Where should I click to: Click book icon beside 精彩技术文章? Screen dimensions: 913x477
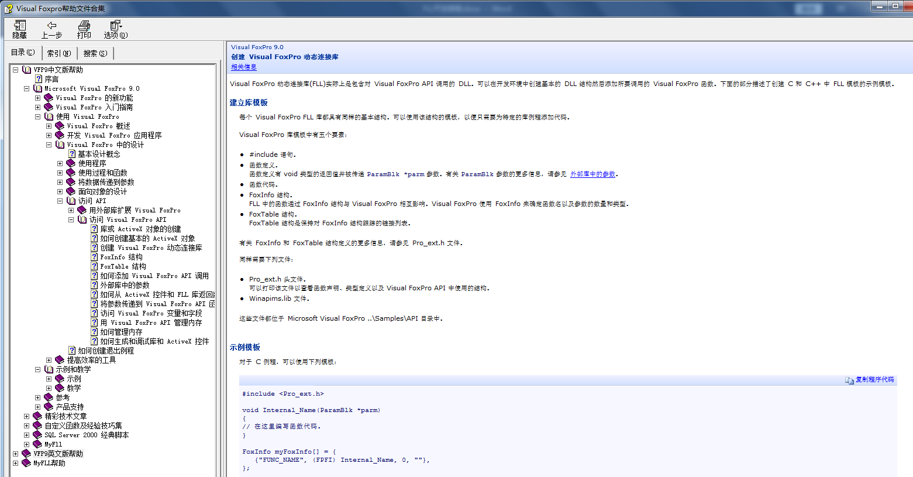pos(37,416)
